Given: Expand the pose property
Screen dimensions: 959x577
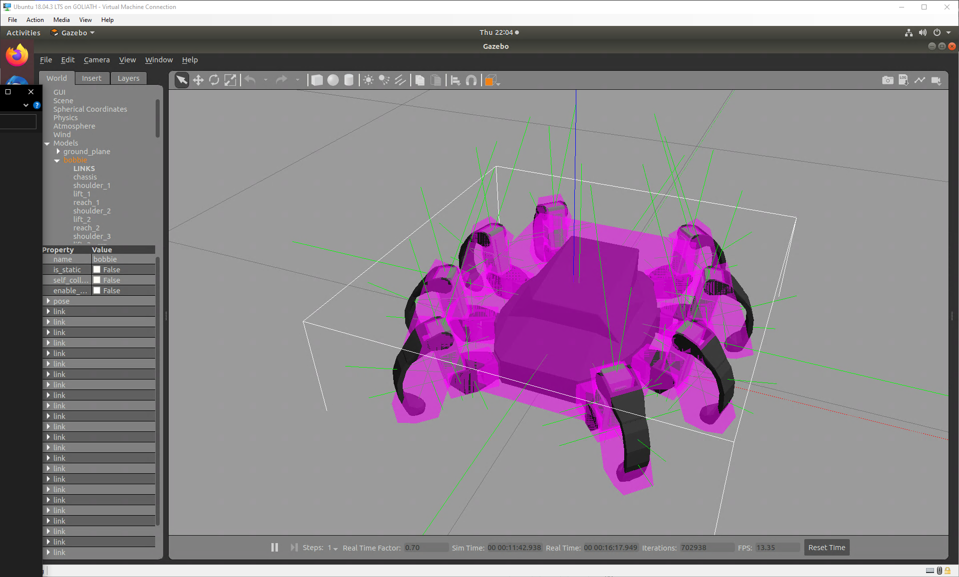Looking at the screenshot, I should click(48, 301).
